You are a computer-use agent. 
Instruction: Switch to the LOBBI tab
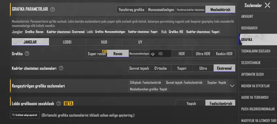(67, 42)
